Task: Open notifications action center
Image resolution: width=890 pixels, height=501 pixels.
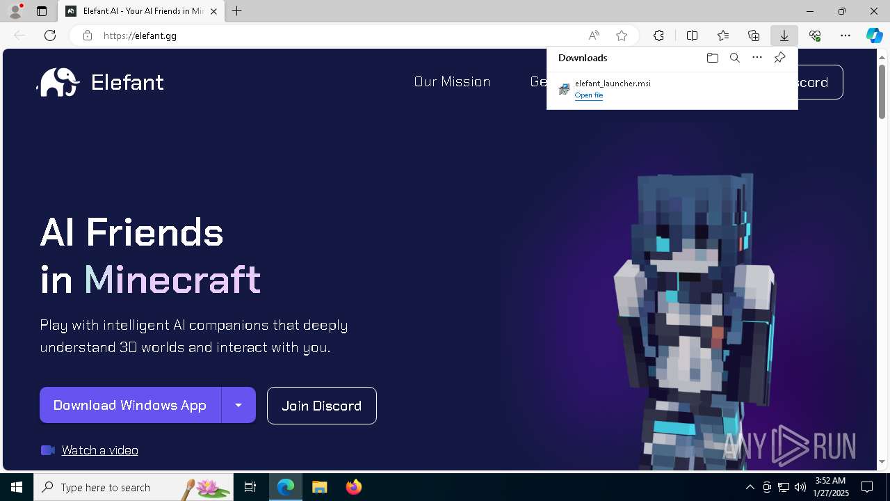Action: click(867, 487)
